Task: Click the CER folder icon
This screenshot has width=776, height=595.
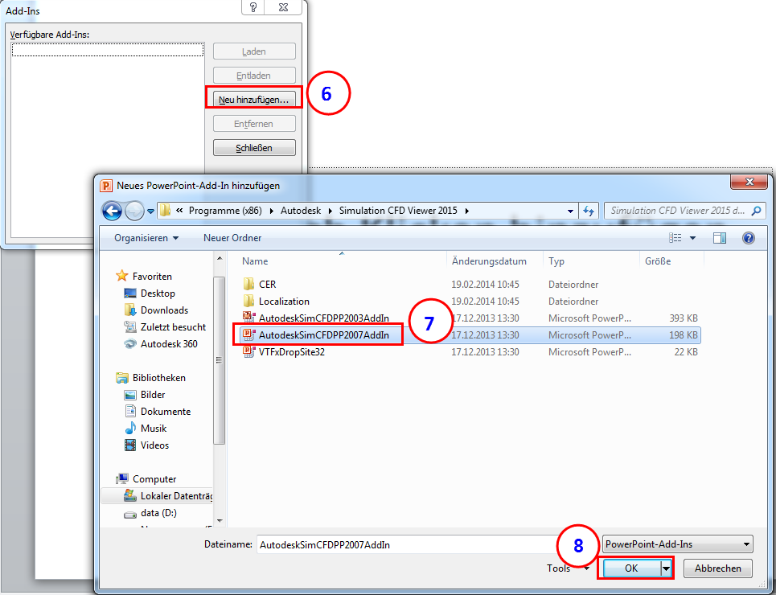Action: coord(249,284)
